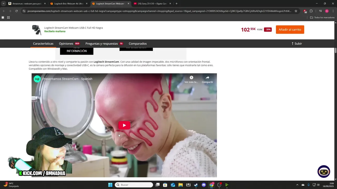Open Outlook from the taskbar
This screenshot has height=189, width=337.
173,185
